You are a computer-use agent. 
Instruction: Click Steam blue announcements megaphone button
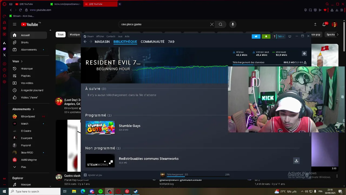point(256,36)
